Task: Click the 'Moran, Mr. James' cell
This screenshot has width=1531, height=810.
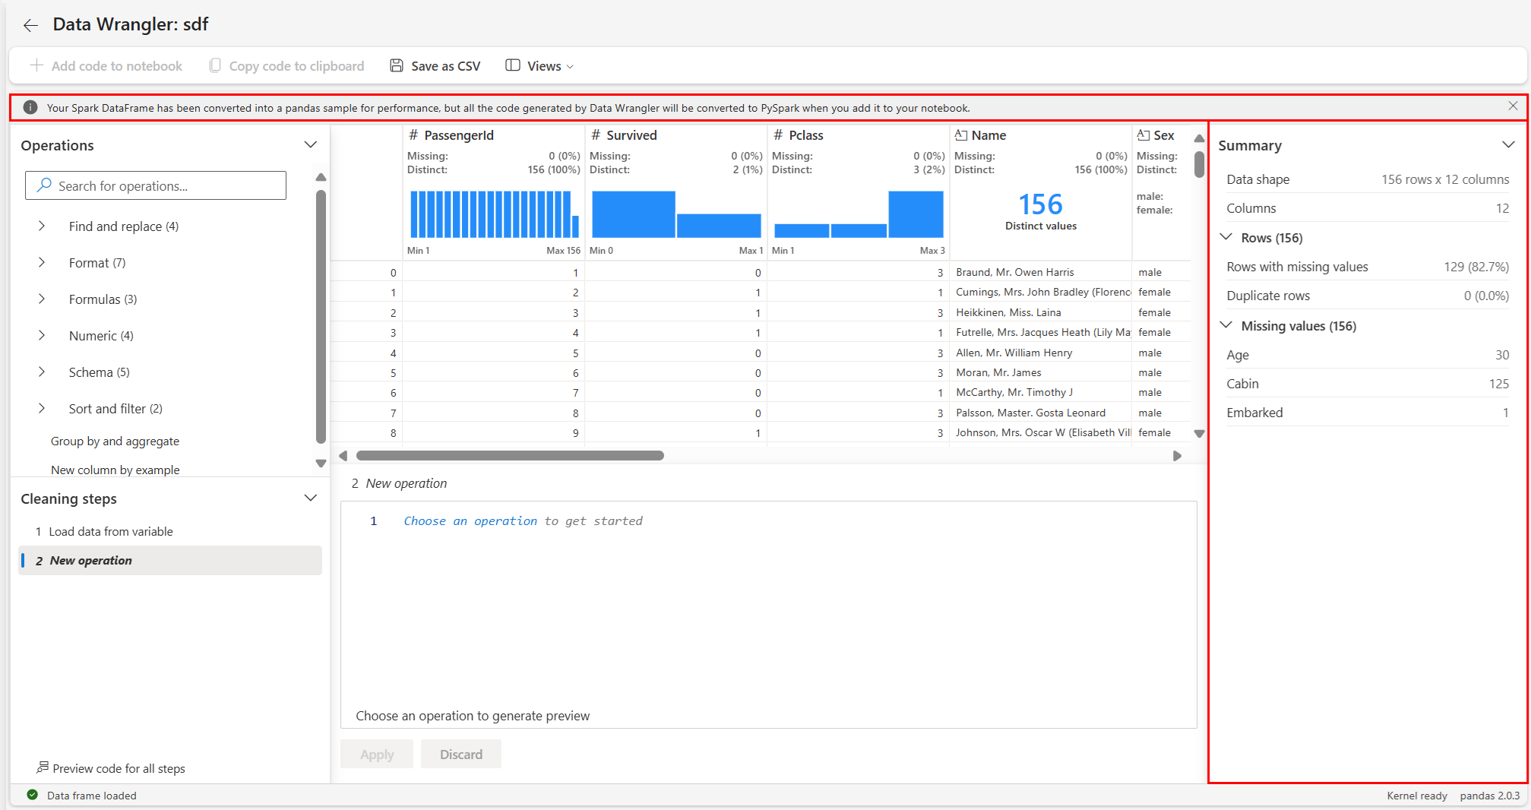Action: (1040, 372)
